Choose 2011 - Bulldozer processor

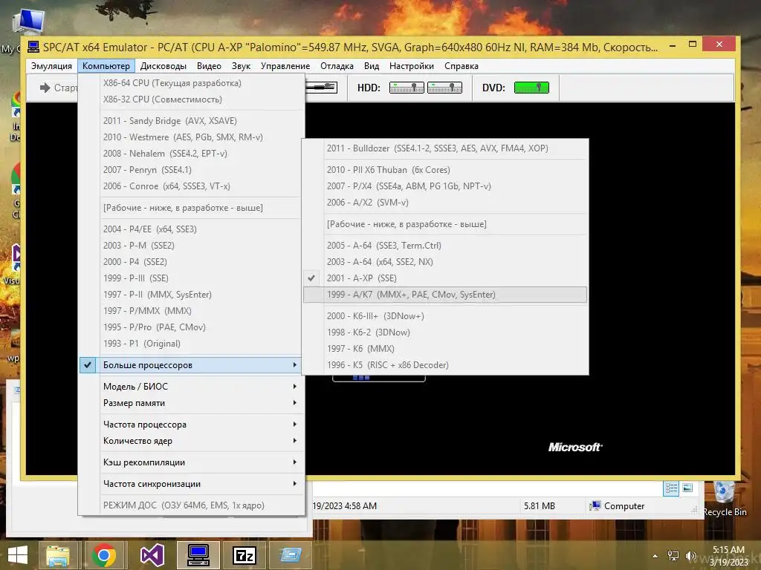[x=445, y=148]
